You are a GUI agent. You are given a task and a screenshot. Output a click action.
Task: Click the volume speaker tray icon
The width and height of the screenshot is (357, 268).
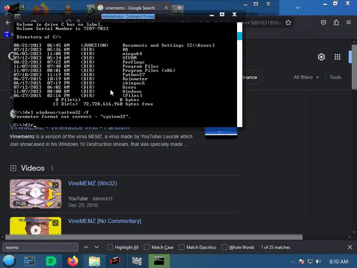coord(318,261)
